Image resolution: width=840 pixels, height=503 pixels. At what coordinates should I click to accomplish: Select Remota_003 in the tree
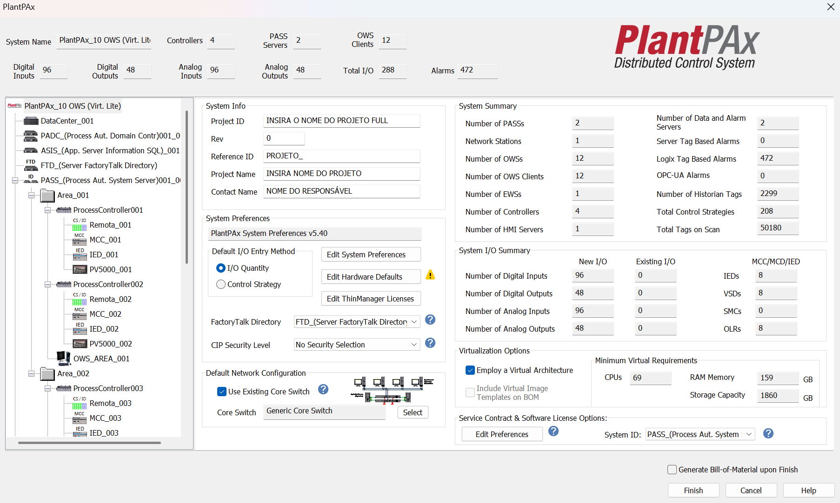click(111, 403)
